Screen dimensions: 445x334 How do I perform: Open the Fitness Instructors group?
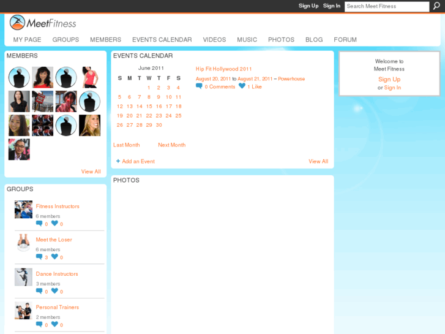coord(58,207)
